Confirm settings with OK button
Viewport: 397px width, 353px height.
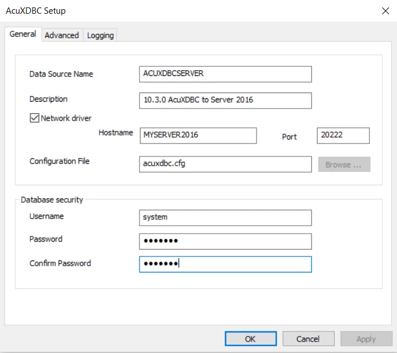tap(251, 339)
